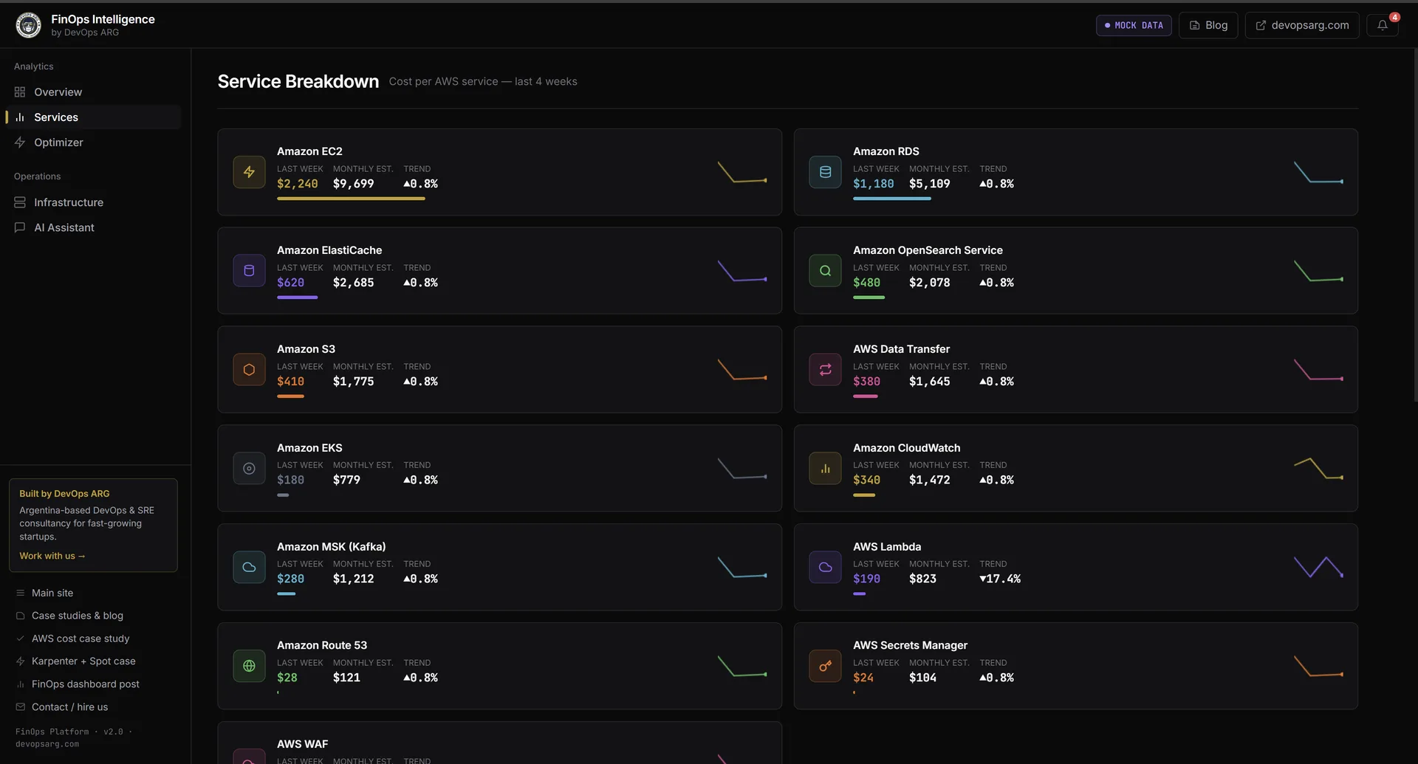This screenshot has width=1418, height=764.
Task: Open Karpenter + Spot case link
Action: pos(83,661)
